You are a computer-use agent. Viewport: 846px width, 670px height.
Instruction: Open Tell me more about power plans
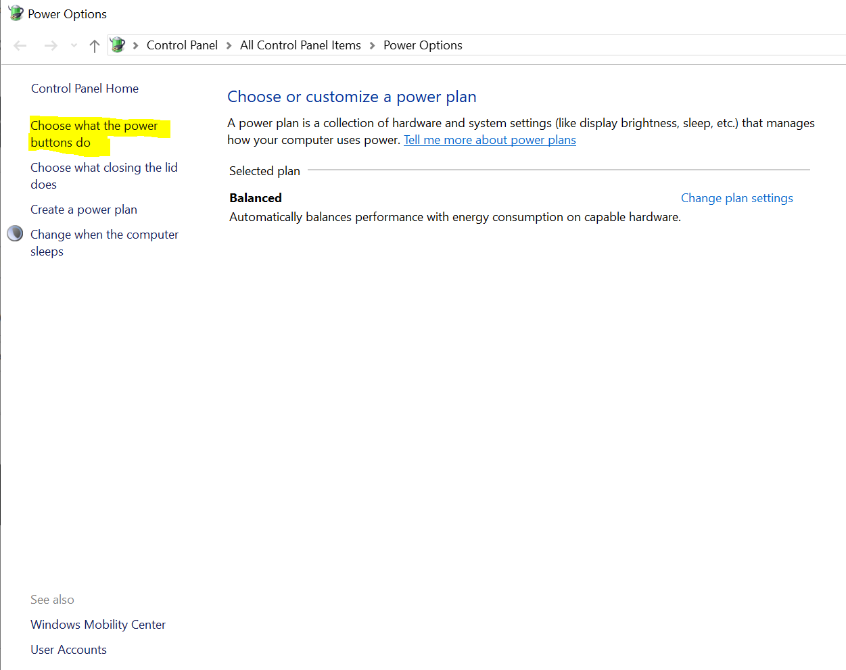point(490,140)
